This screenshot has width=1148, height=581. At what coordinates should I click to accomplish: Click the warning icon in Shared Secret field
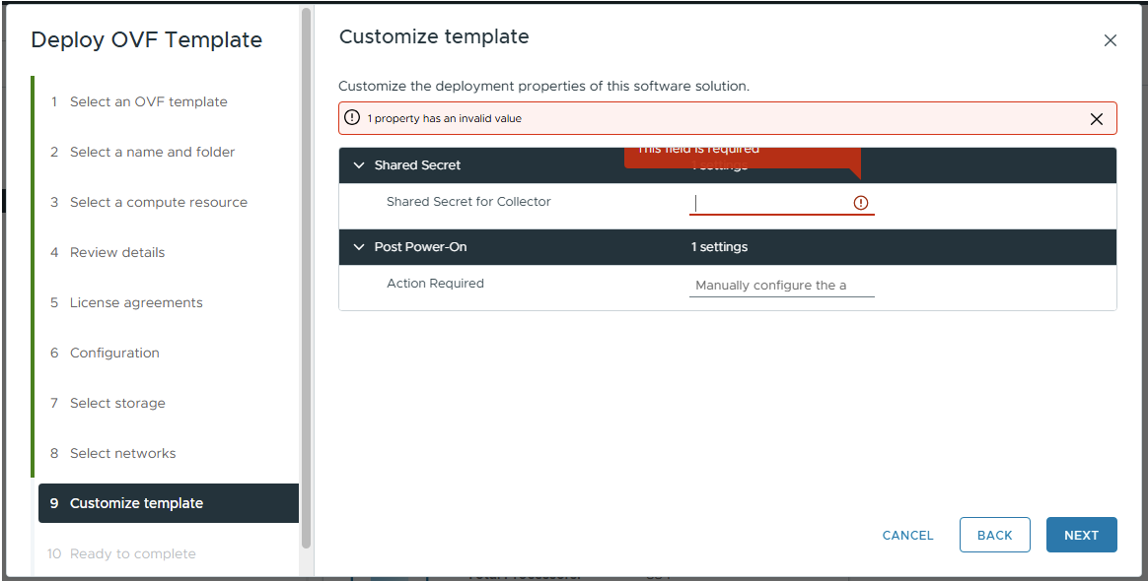click(x=861, y=203)
